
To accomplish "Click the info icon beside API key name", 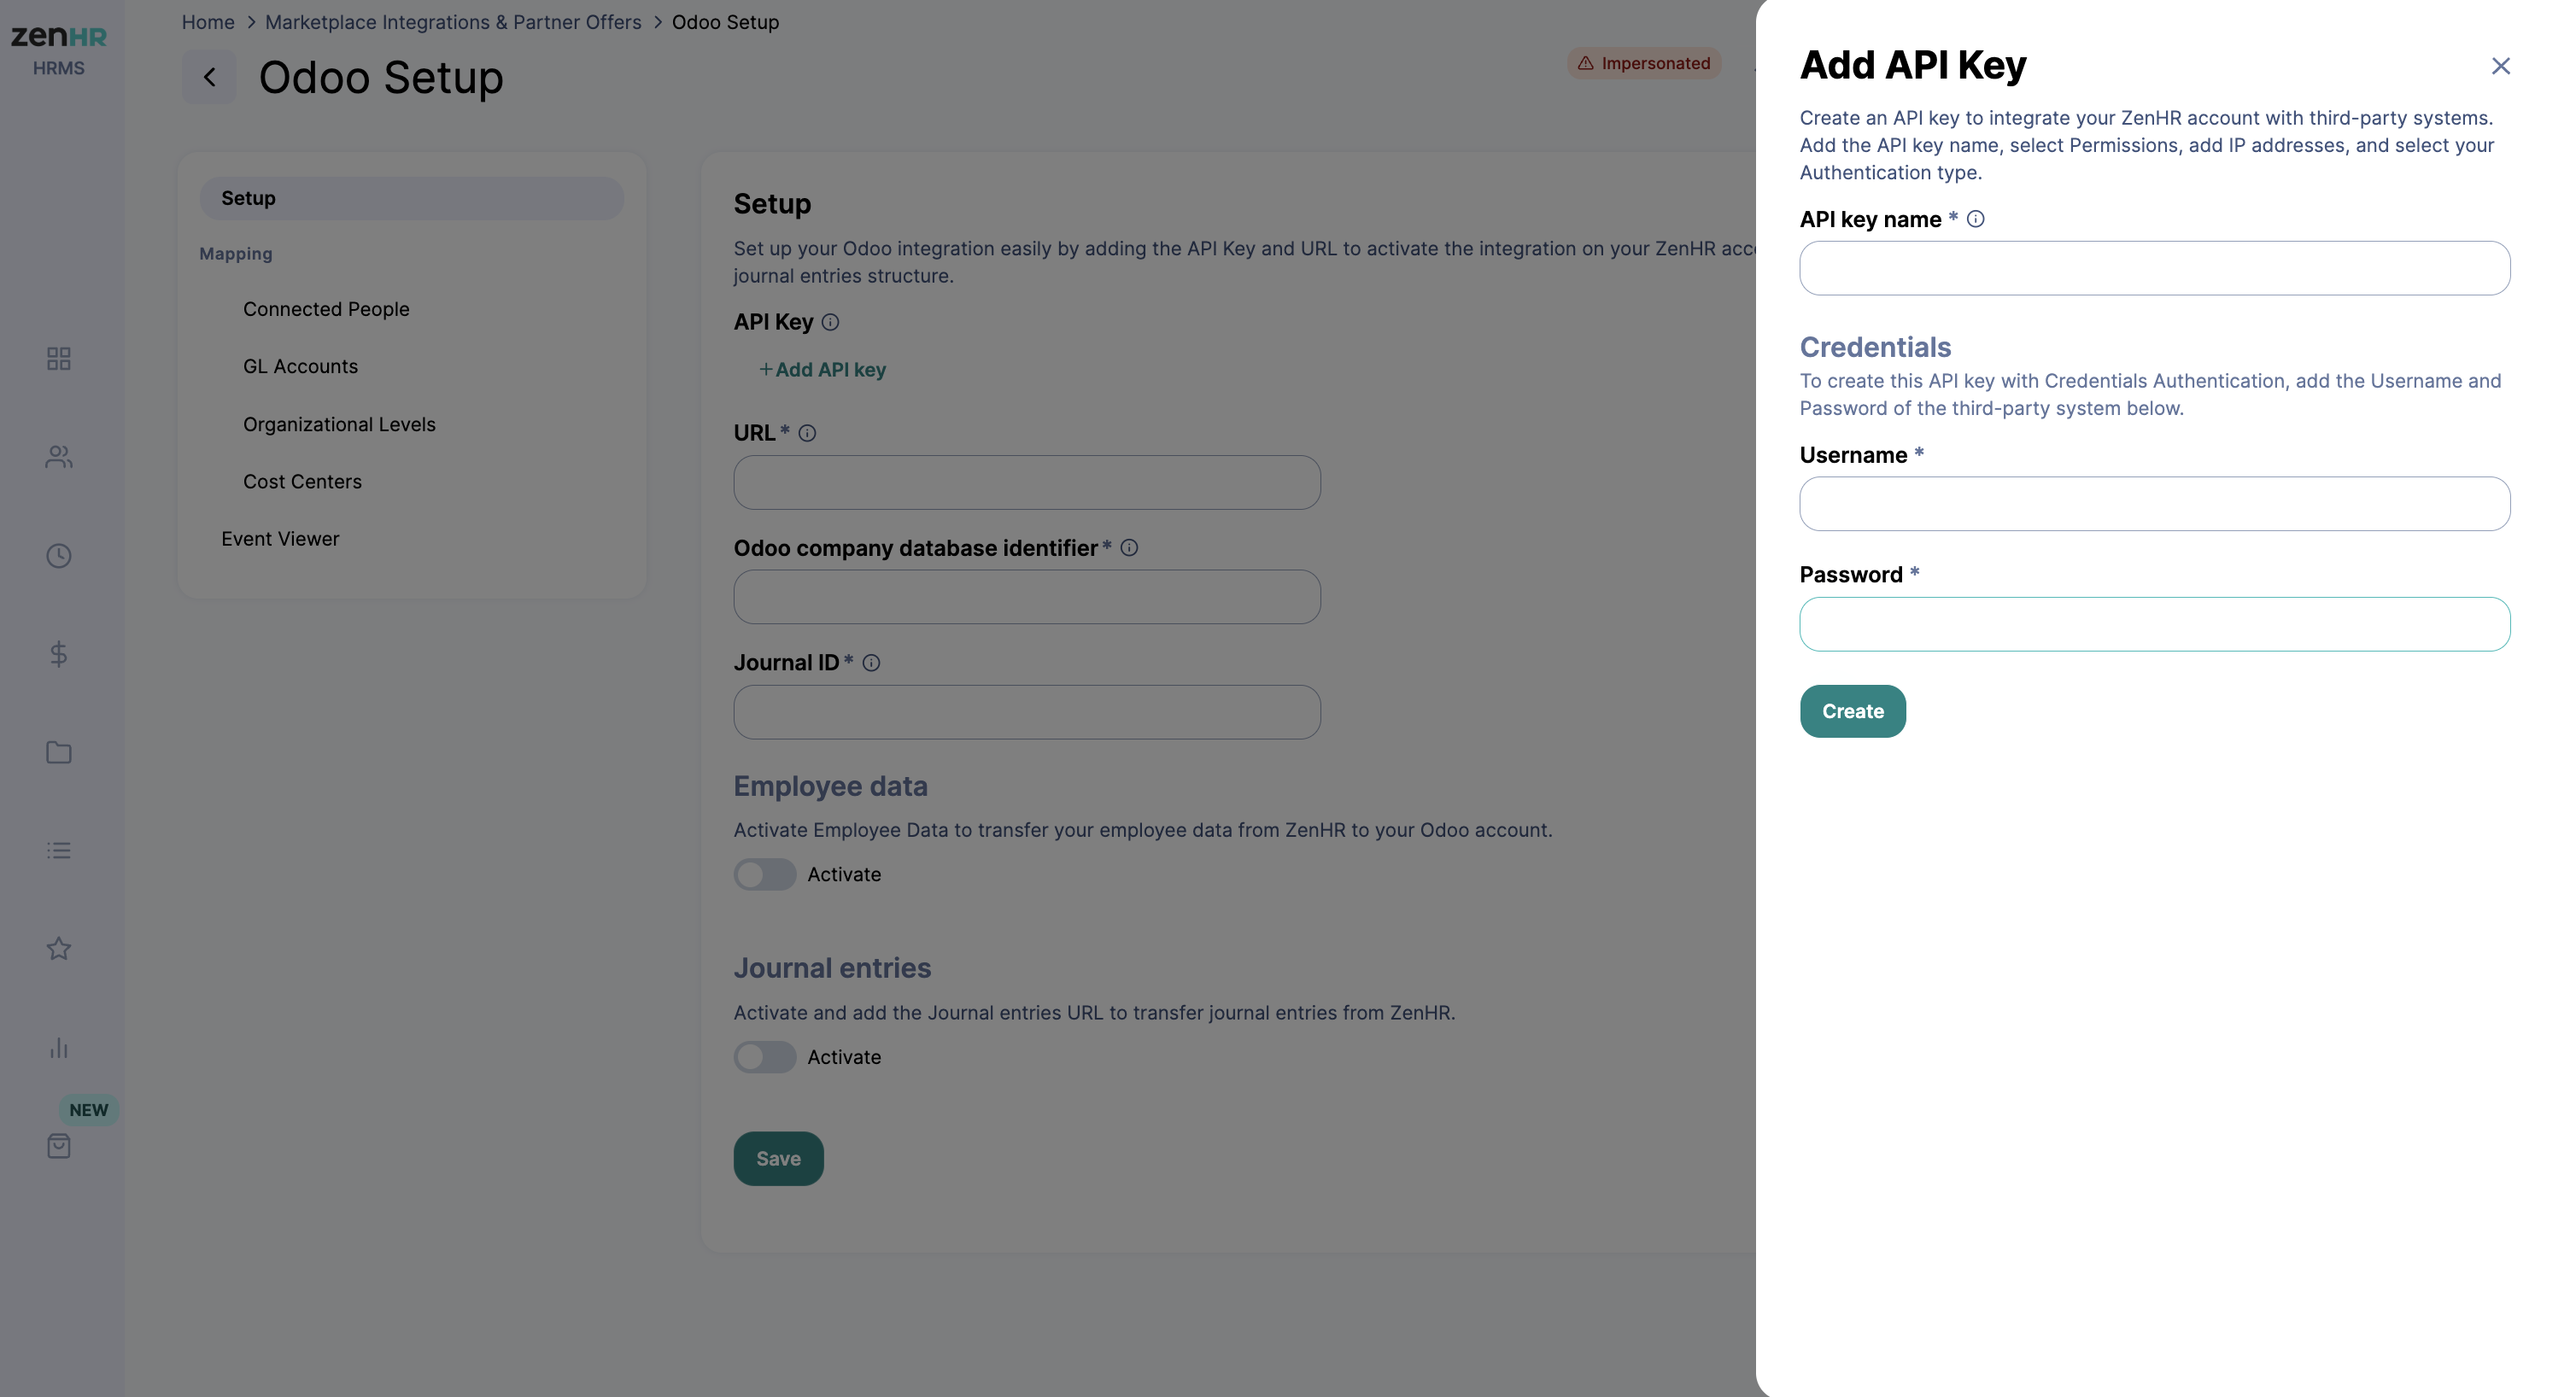I will pyautogui.click(x=1975, y=219).
